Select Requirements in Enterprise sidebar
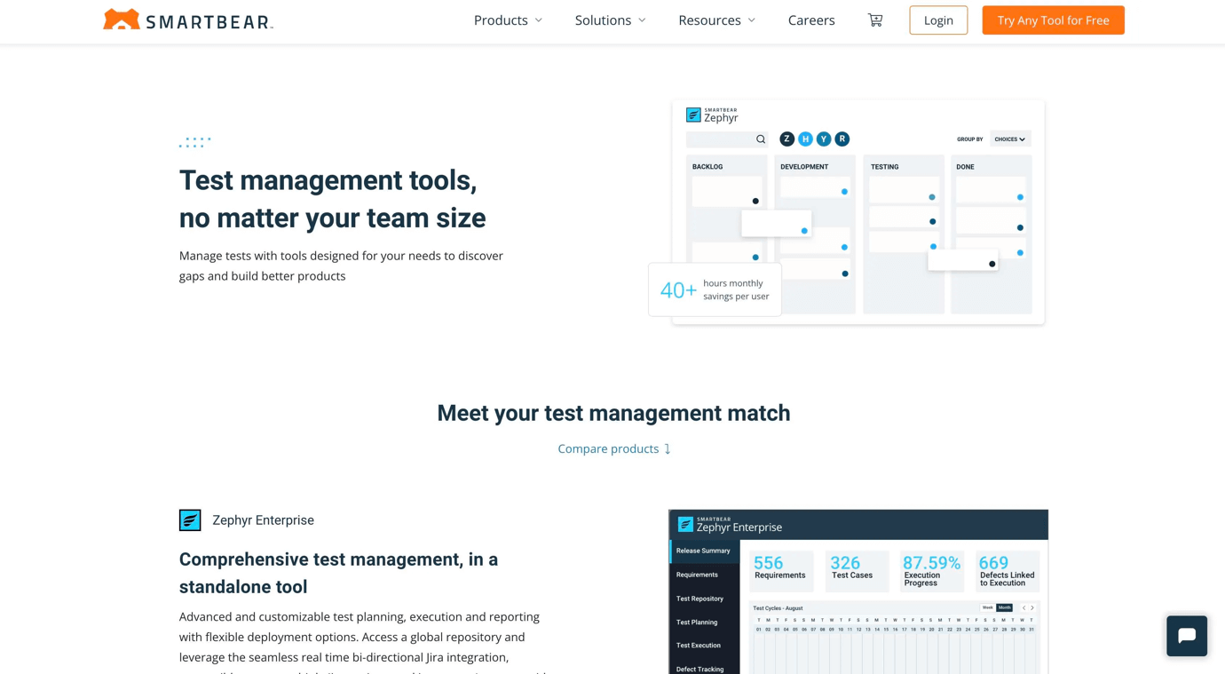 coord(698,575)
